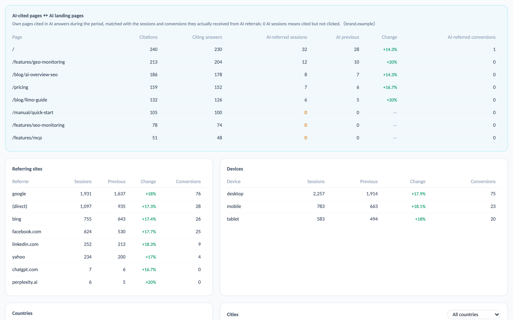Click +18.1% change for mobile
The image size is (513, 320).
click(x=418, y=206)
